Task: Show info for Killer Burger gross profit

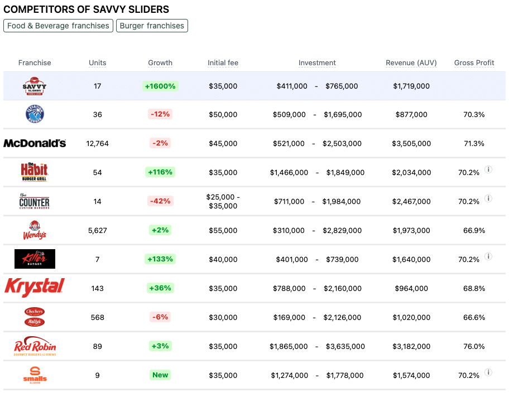Action: point(488,256)
